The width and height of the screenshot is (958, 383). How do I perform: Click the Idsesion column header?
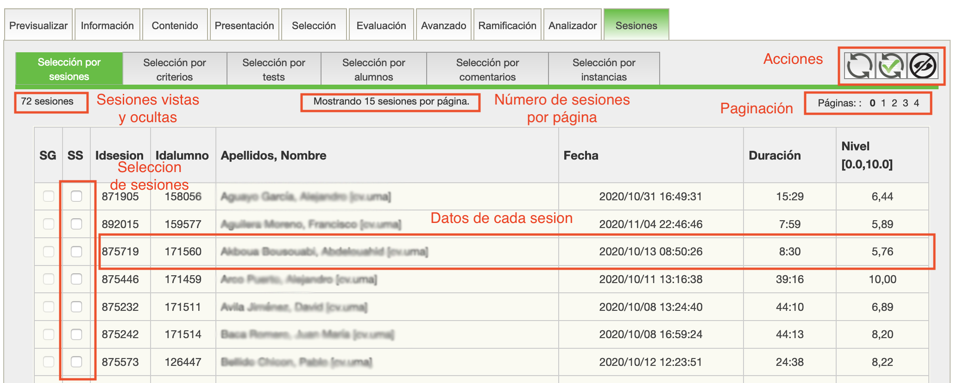click(120, 155)
